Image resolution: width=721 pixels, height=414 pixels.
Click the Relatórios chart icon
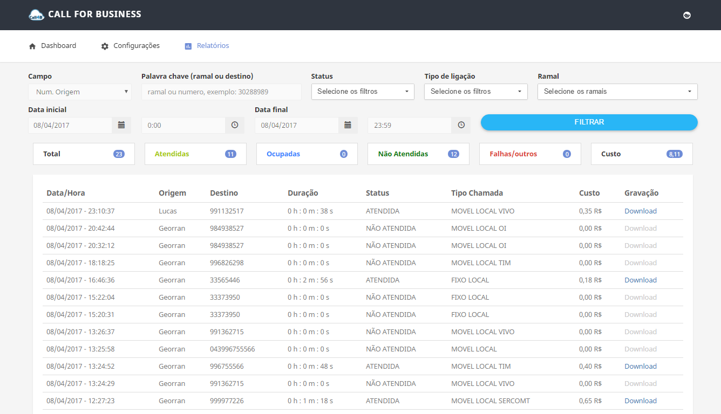188,46
